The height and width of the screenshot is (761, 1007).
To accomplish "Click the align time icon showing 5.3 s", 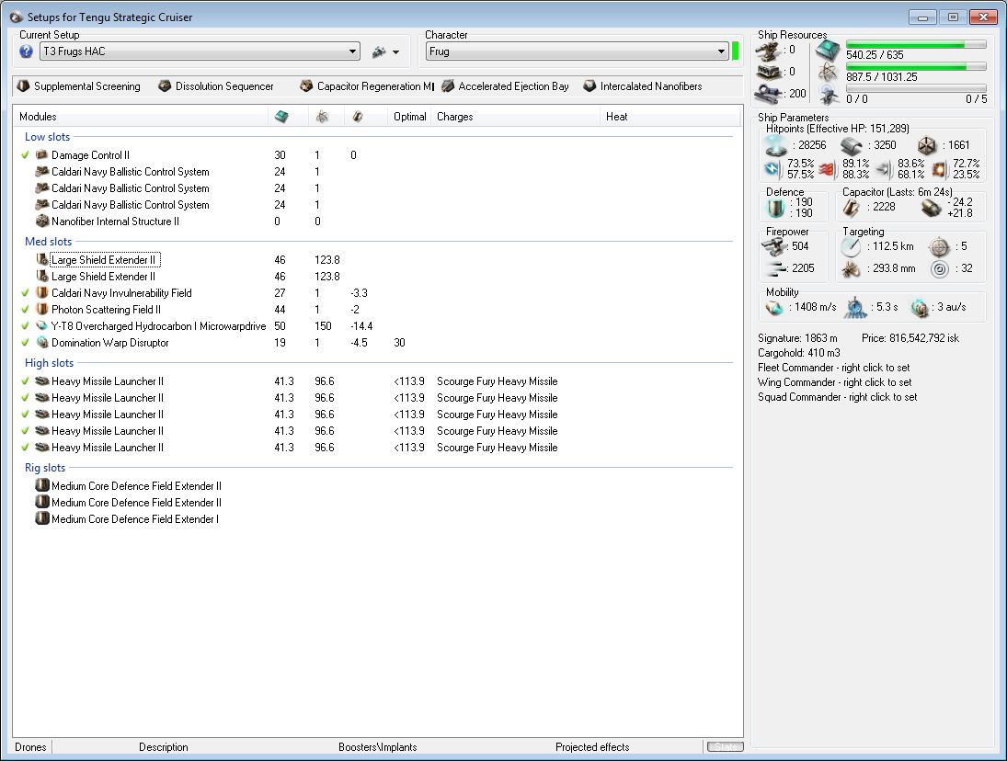I will [x=856, y=308].
